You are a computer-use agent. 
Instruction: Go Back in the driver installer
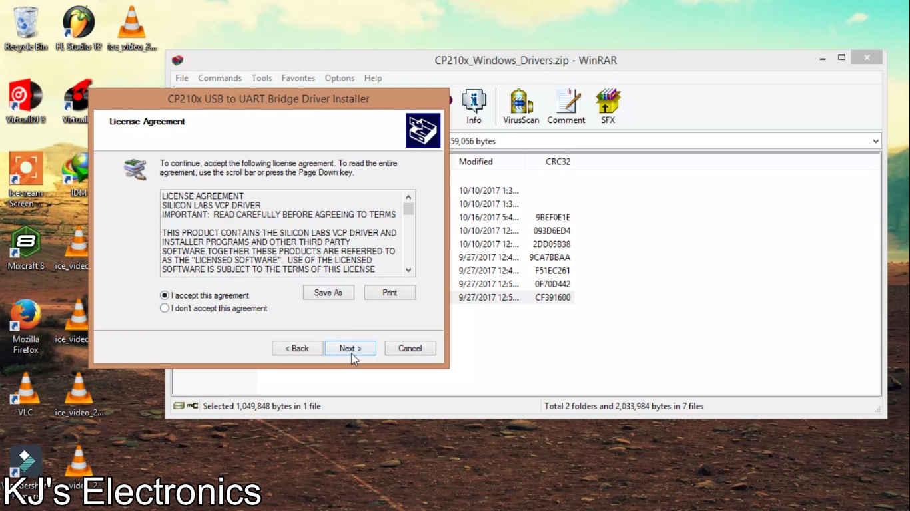point(297,348)
